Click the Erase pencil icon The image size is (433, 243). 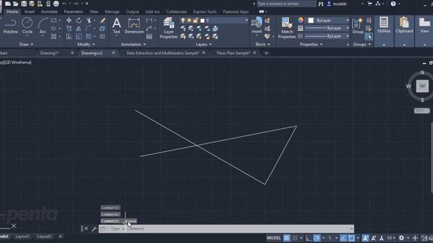click(x=102, y=20)
